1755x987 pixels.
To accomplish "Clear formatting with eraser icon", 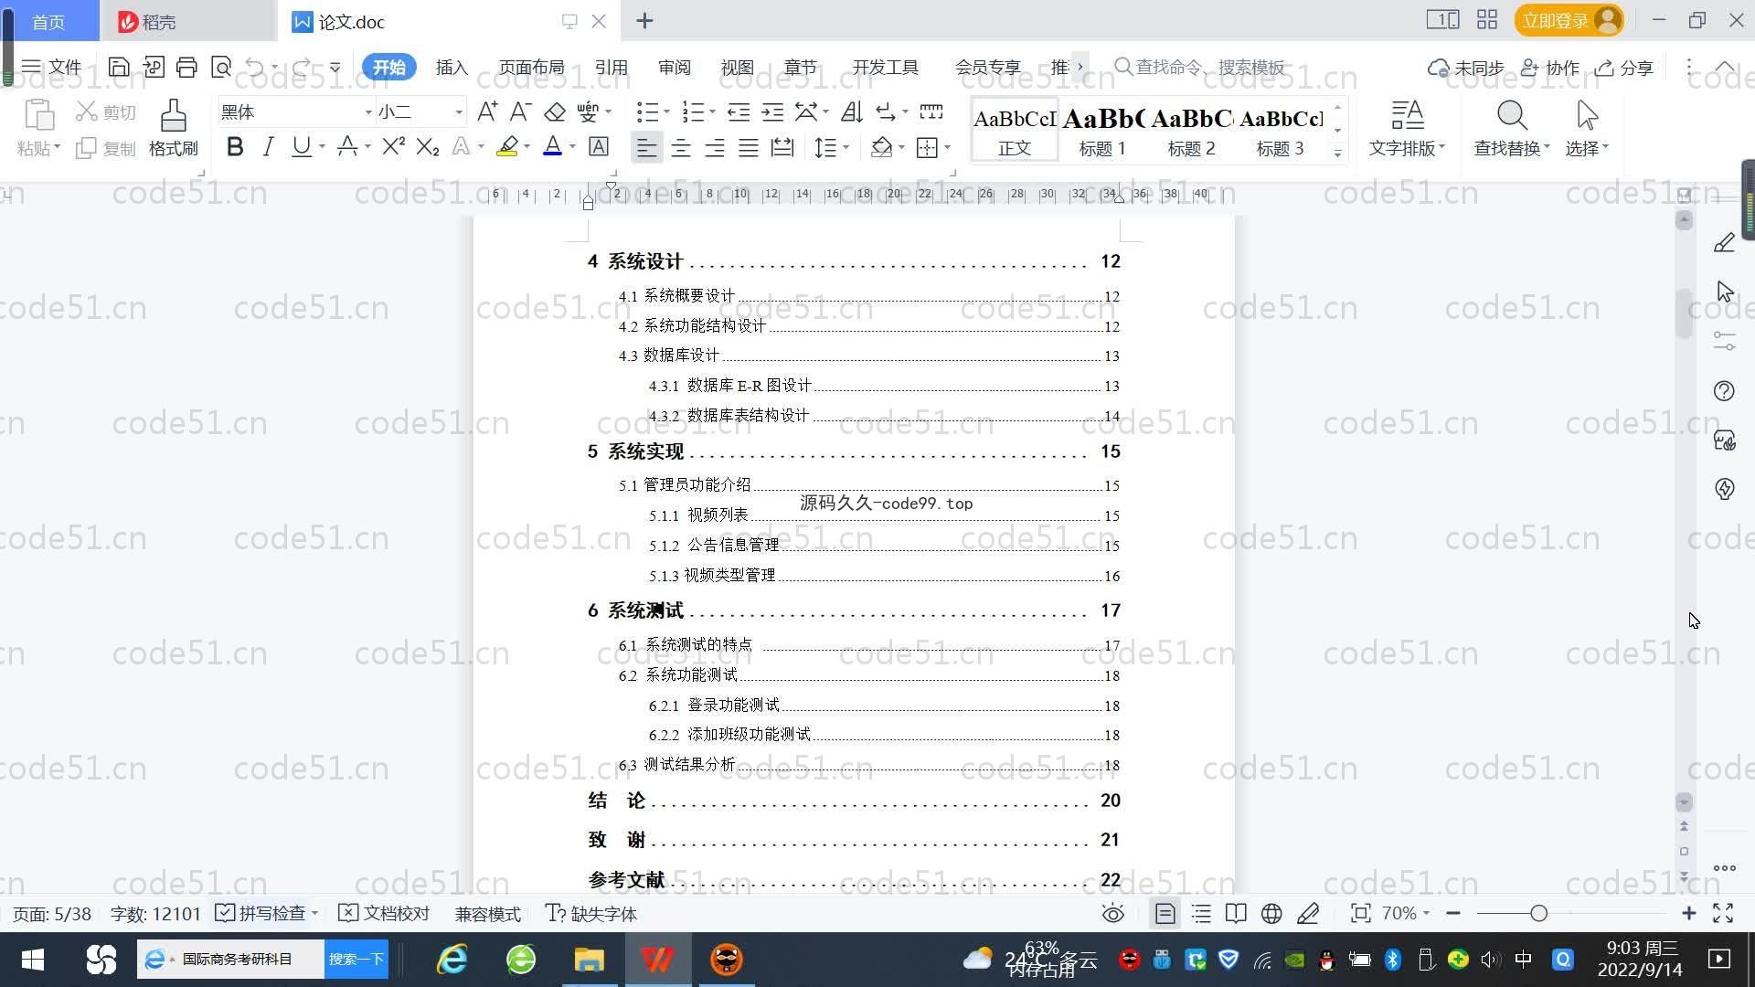I will [555, 111].
